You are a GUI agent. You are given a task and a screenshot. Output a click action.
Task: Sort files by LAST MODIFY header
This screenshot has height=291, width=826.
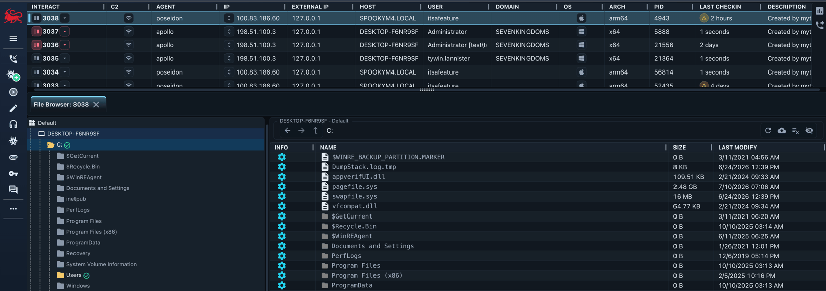(x=737, y=148)
